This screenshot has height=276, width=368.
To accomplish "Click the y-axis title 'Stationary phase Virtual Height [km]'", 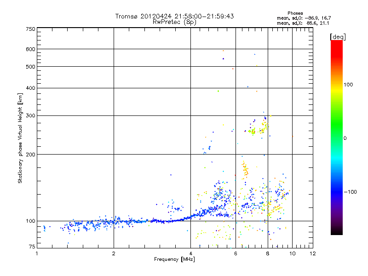I will click(x=20, y=138).
